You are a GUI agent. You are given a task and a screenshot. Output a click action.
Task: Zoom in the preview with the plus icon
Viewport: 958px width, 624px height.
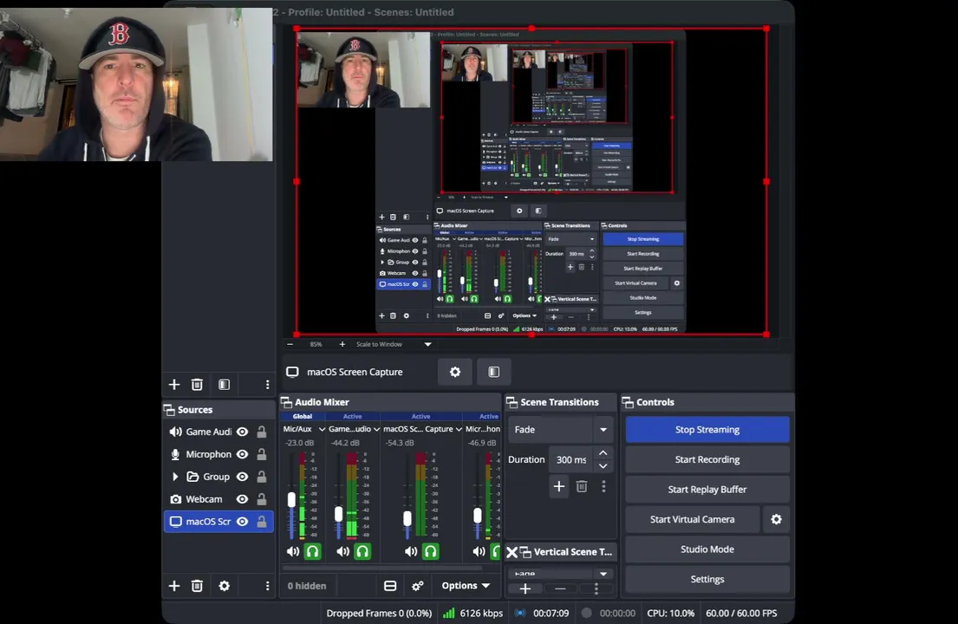(x=342, y=344)
